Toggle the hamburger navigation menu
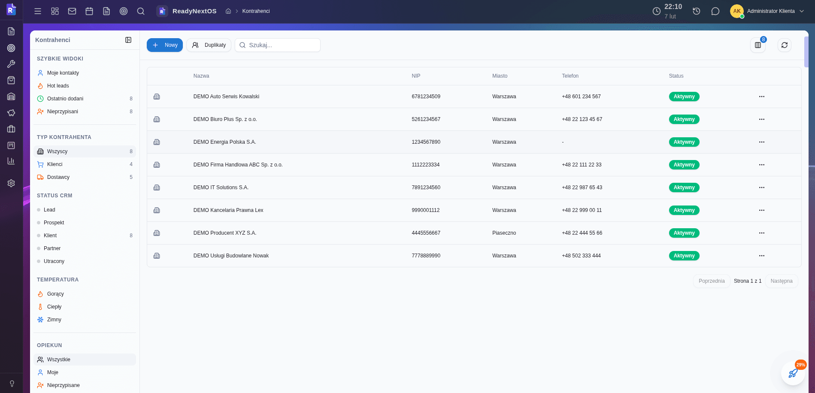The image size is (815, 393). (x=38, y=11)
